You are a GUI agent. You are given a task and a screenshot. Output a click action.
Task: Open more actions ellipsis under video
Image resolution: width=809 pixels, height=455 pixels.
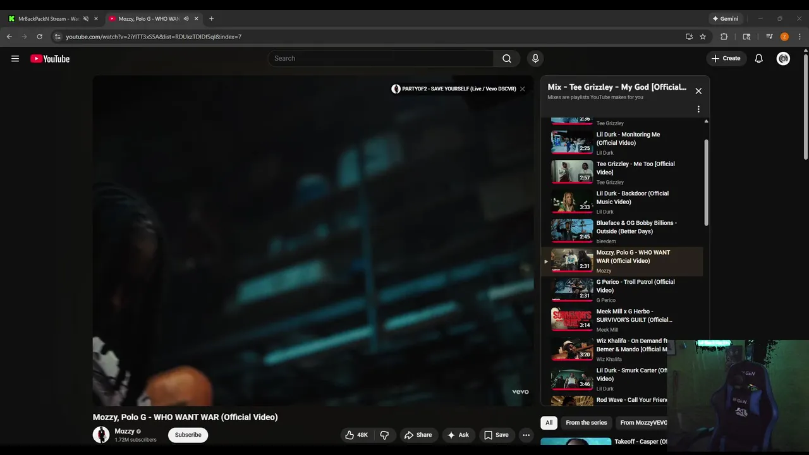(526, 435)
